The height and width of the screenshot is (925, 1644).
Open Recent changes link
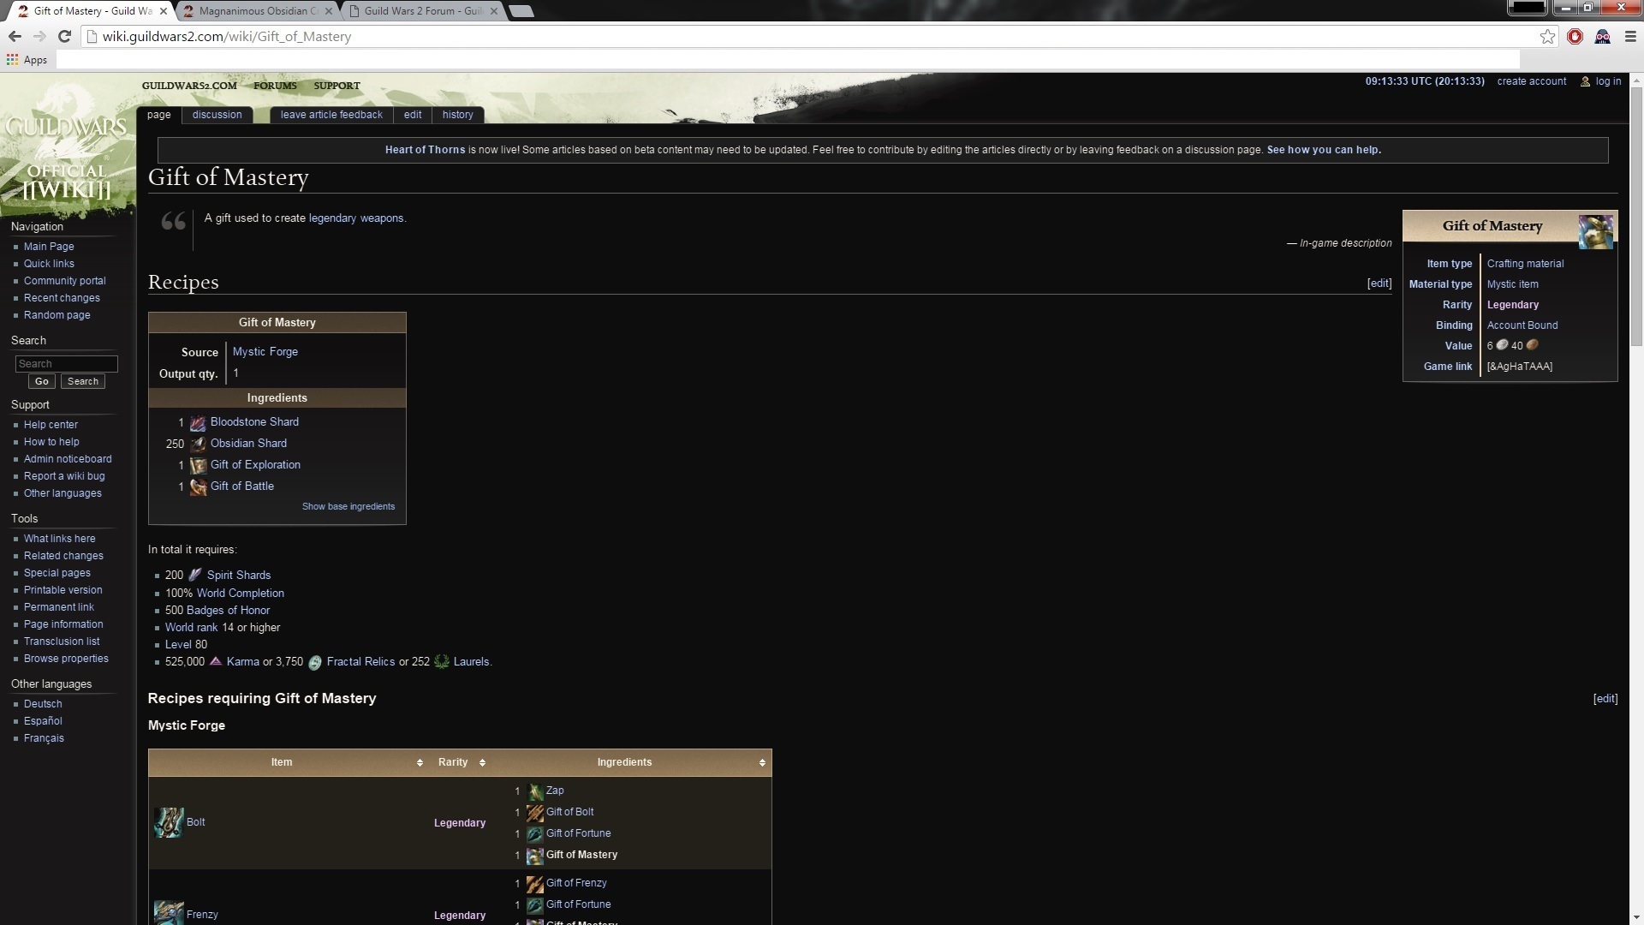pyautogui.click(x=62, y=298)
